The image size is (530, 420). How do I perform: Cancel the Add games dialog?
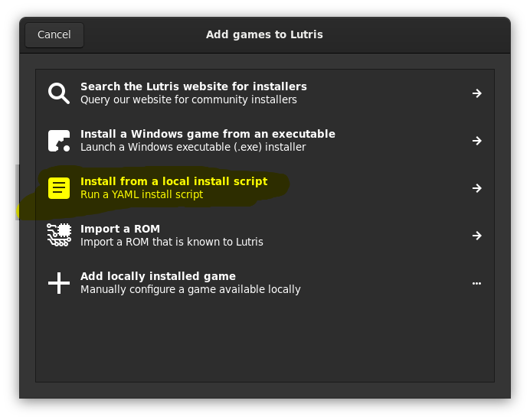pyautogui.click(x=54, y=34)
